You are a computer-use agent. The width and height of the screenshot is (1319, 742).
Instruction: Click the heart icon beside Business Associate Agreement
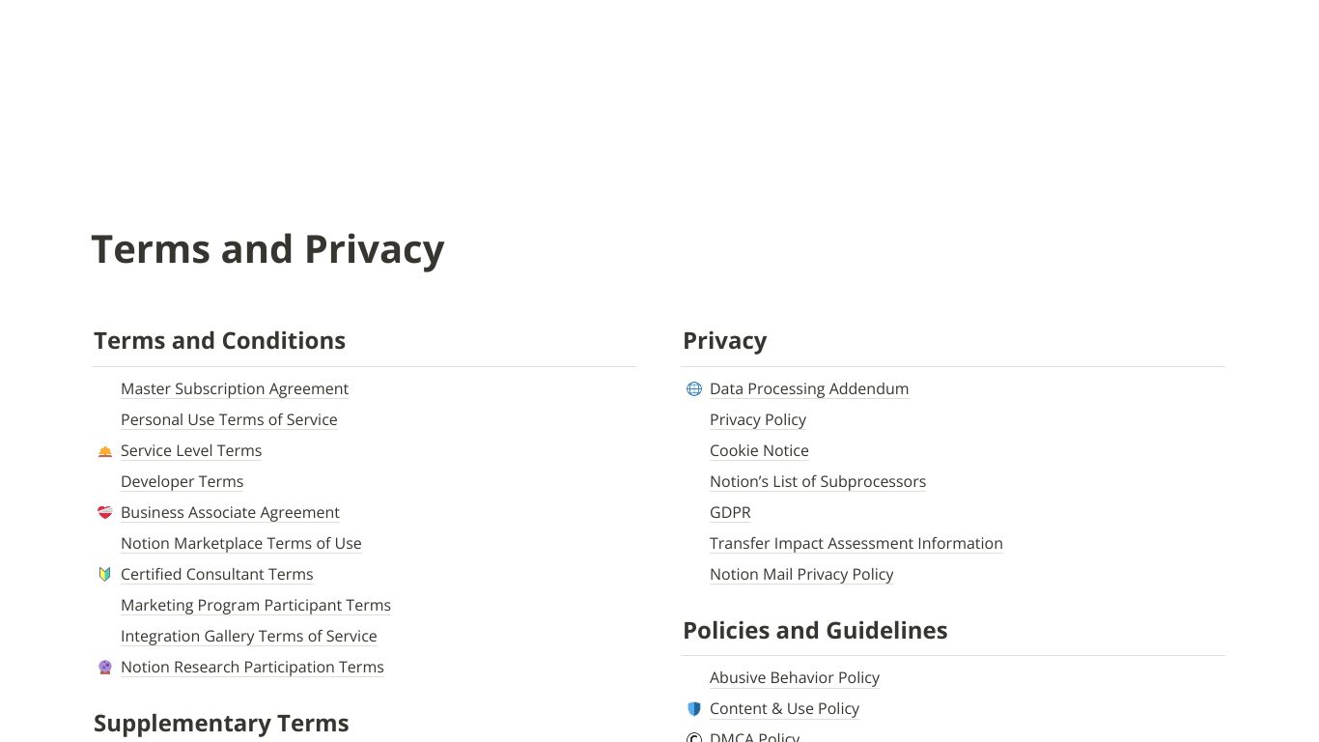tap(105, 513)
